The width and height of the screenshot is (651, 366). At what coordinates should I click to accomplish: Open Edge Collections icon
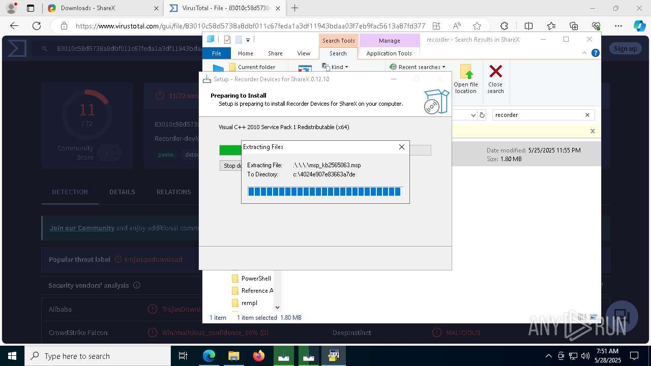574,26
